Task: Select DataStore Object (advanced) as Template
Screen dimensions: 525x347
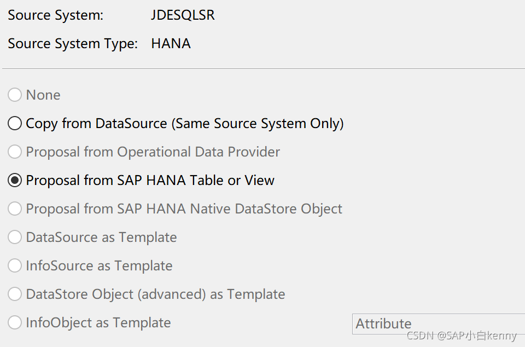Action: tap(15, 294)
